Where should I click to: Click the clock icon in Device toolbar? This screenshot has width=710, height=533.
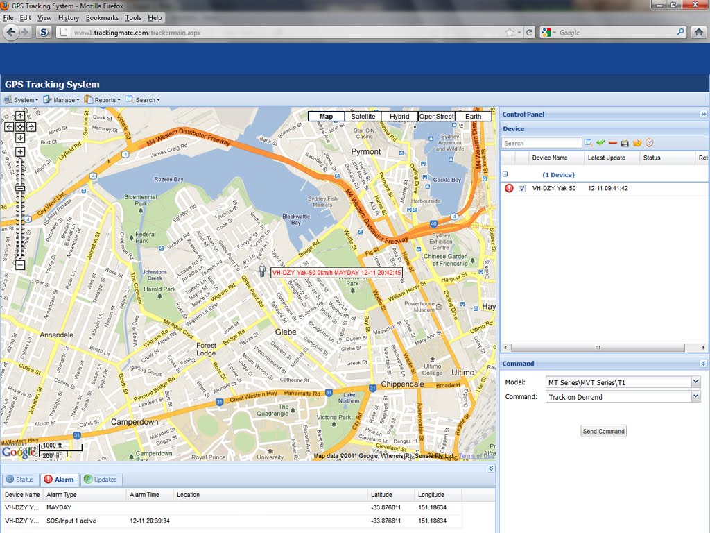(x=649, y=143)
